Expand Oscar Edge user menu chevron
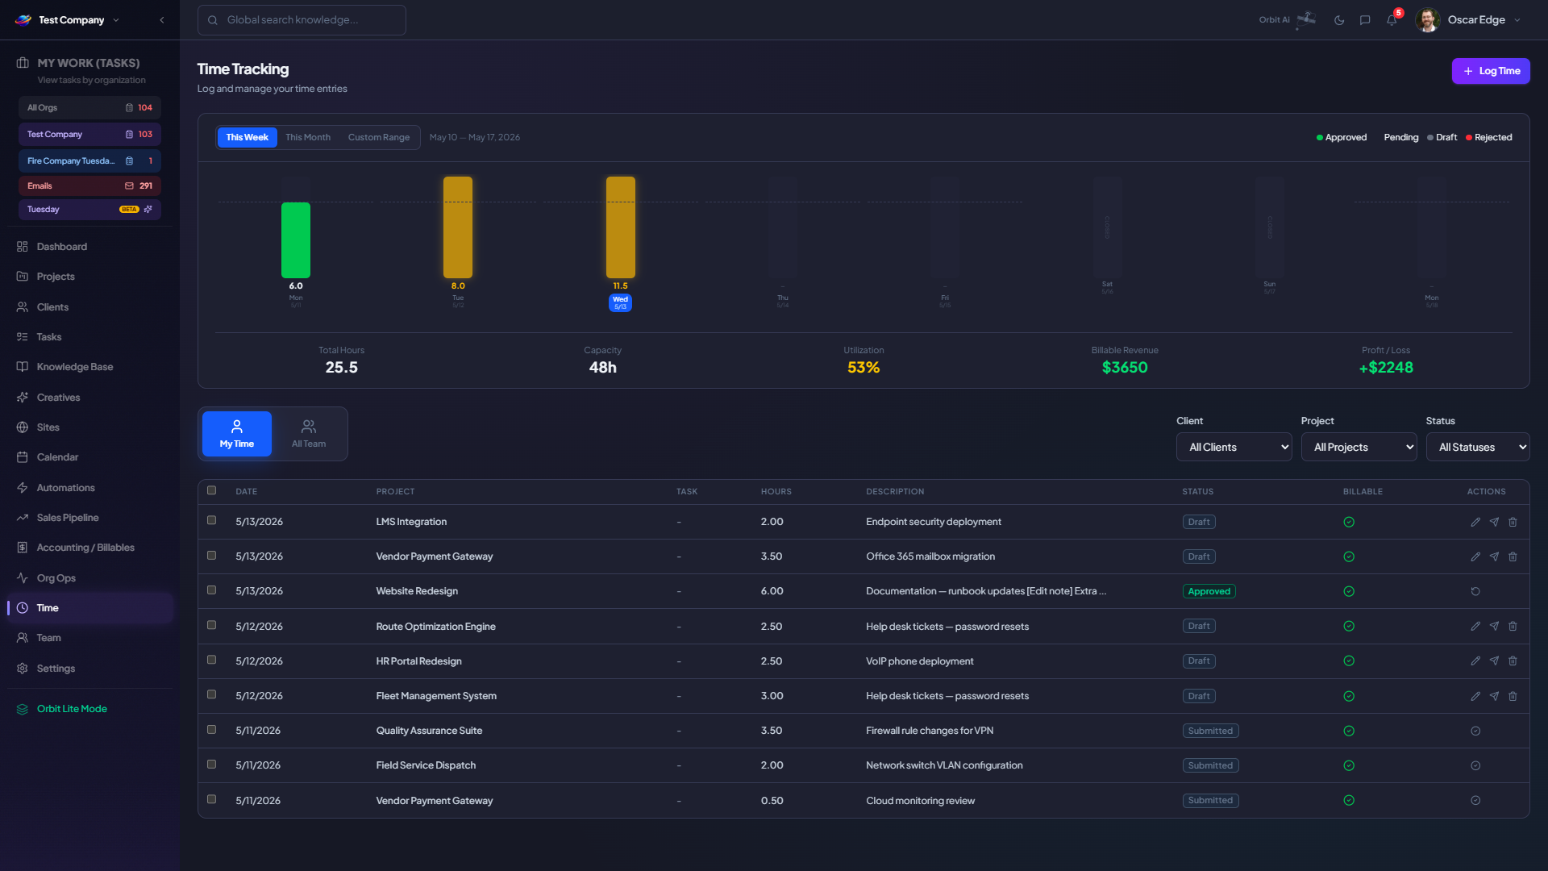The image size is (1548, 871). pos(1517,20)
